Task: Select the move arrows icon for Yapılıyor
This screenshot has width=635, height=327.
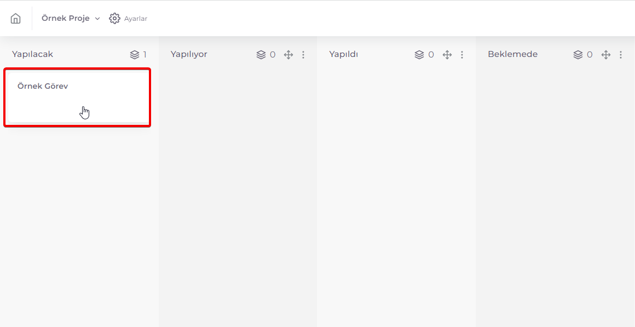Action: [x=288, y=55]
